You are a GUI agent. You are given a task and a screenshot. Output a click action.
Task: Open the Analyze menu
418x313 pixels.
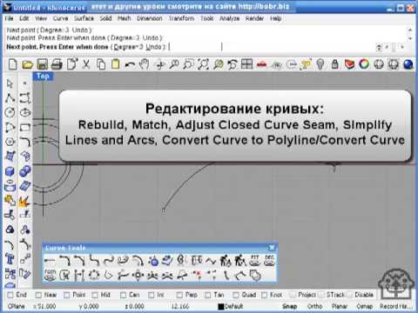pos(229,18)
